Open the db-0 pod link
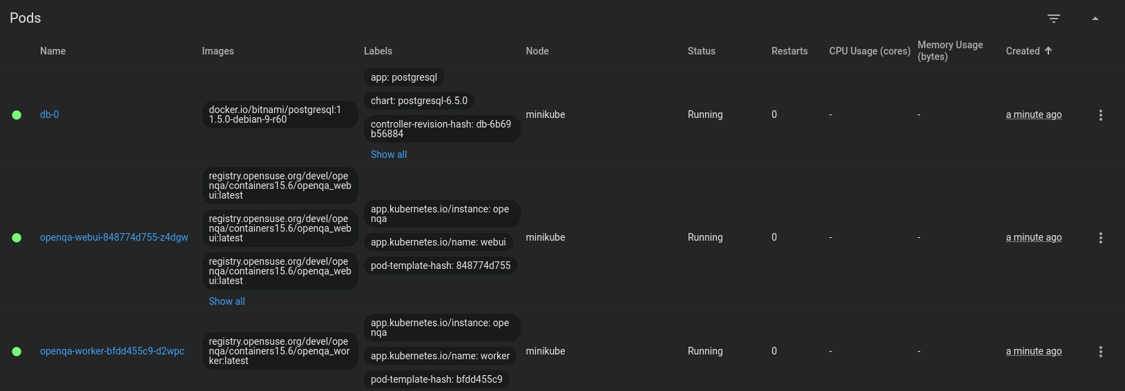This screenshot has height=391, width=1125. tap(49, 114)
